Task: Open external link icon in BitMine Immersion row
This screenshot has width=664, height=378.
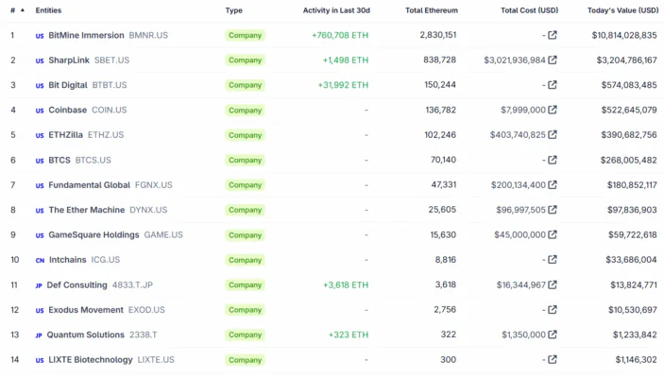Action: click(x=553, y=35)
